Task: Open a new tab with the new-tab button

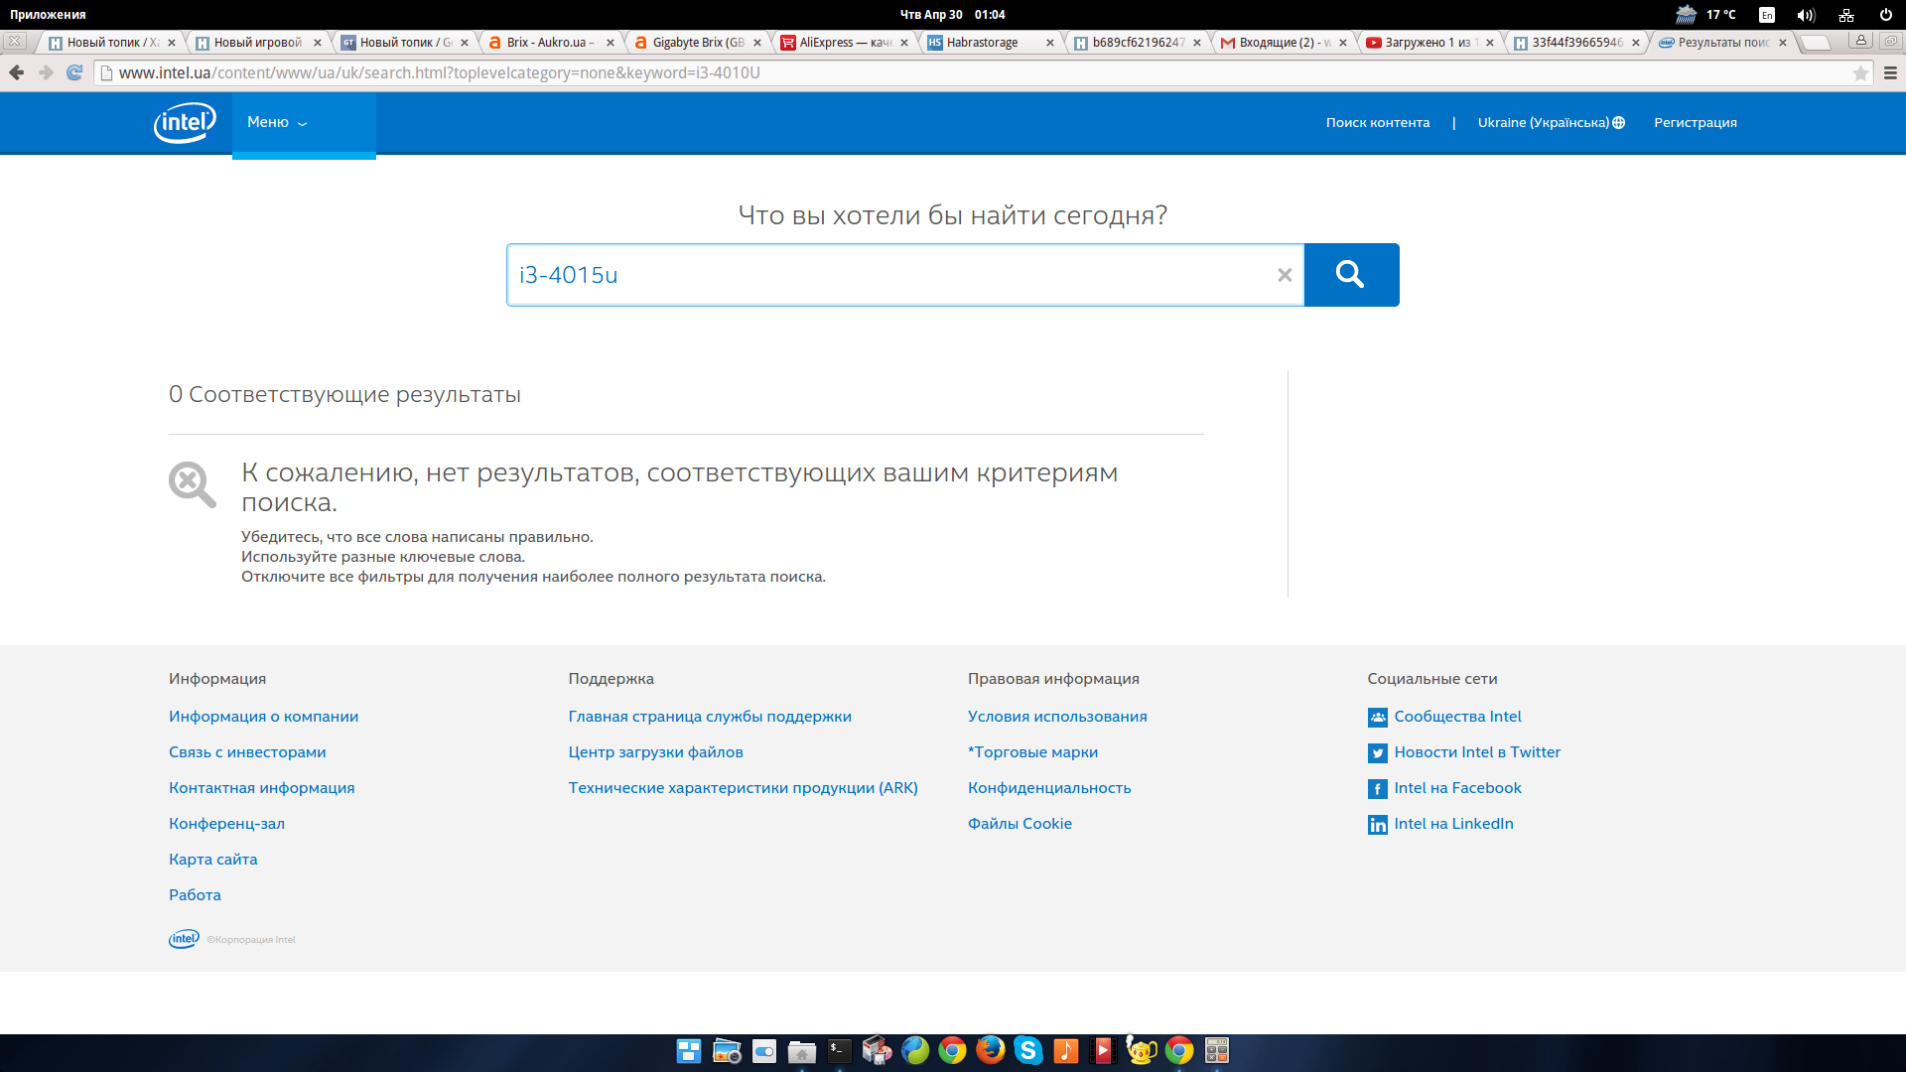Action: [x=1815, y=43]
